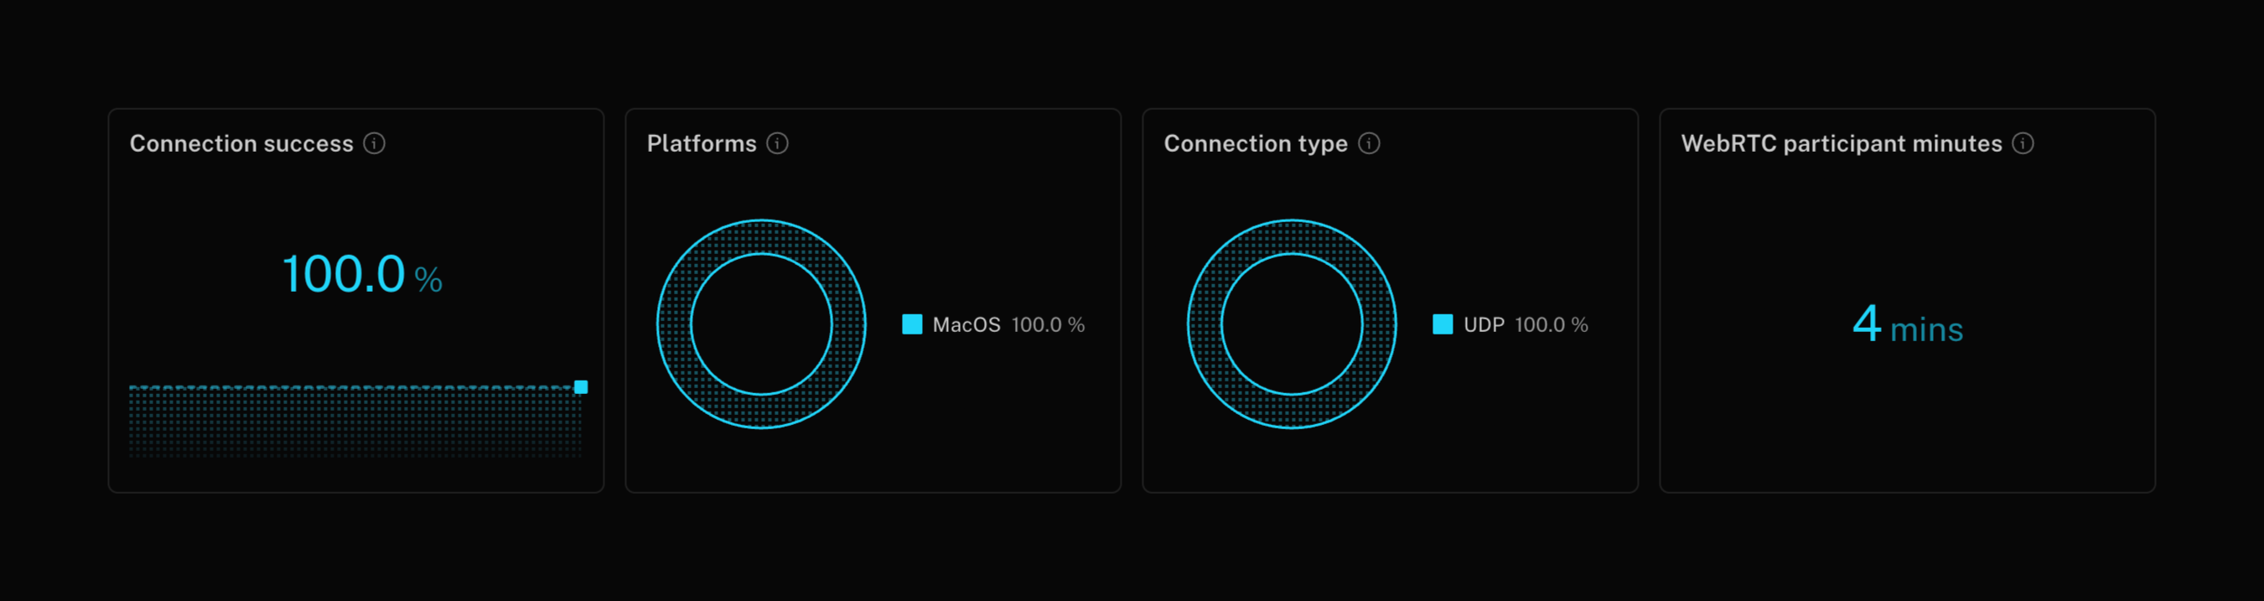Click the Connection success card title
2264x601 pixels.
click(241, 143)
